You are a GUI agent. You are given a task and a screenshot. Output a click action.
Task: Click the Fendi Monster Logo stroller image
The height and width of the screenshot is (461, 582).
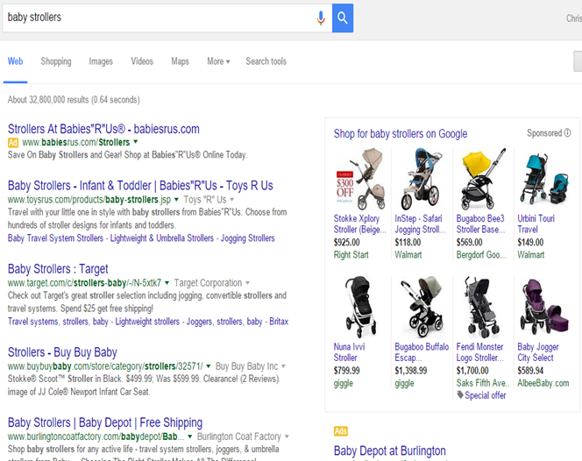click(482, 305)
